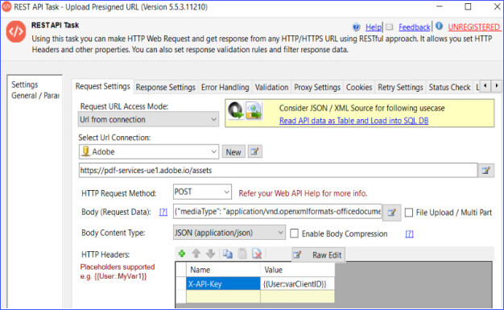Screen dimensions: 504x310
Task: Click the info icon beside UNREGISTERED
Action: (x=439, y=27)
